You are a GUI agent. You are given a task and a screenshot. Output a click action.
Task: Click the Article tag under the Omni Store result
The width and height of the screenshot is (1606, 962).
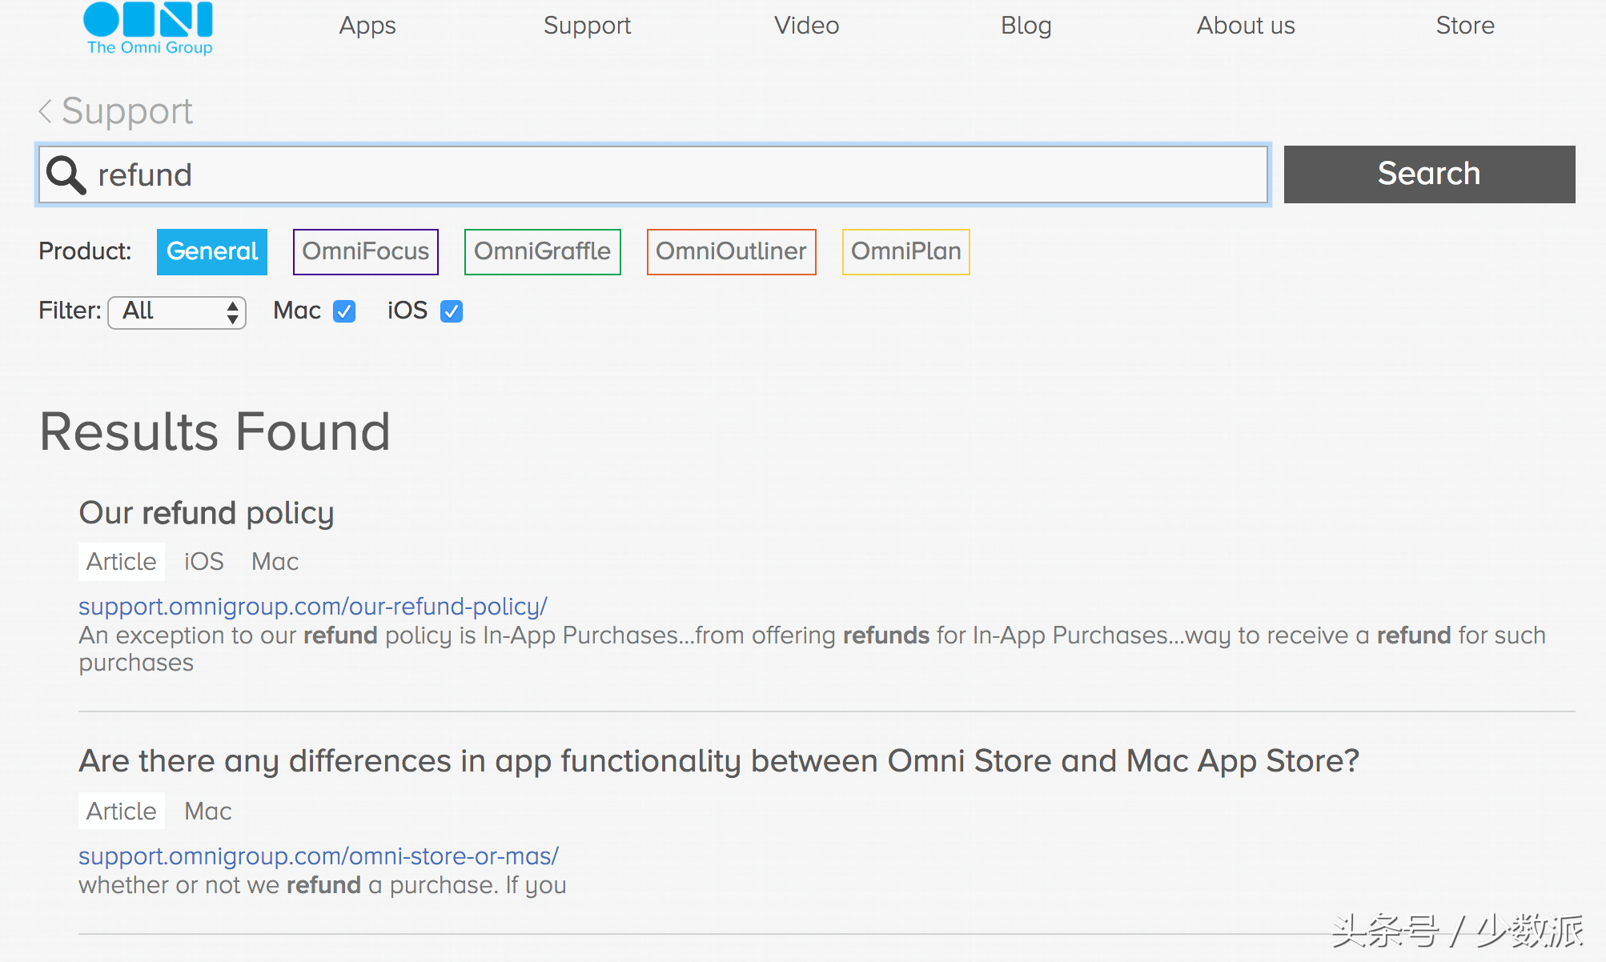(122, 812)
